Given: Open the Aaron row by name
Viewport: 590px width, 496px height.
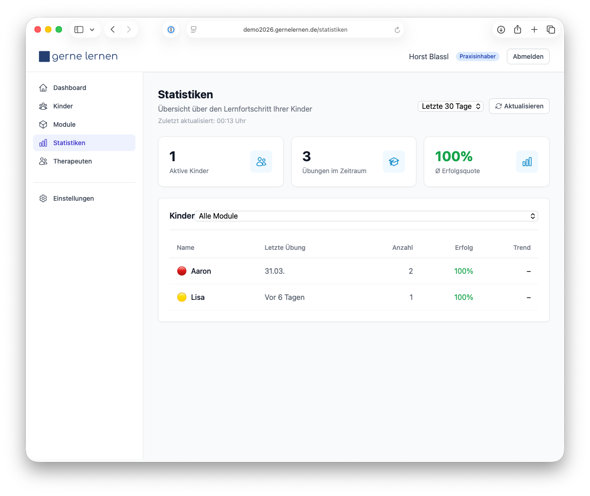Looking at the screenshot, I should 201,271.
